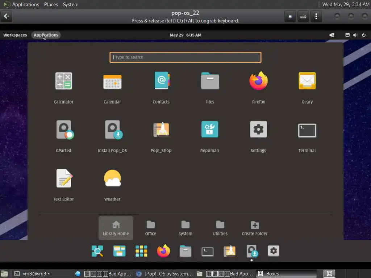
Task: Open the host Places menu
Action: [51, 4]
